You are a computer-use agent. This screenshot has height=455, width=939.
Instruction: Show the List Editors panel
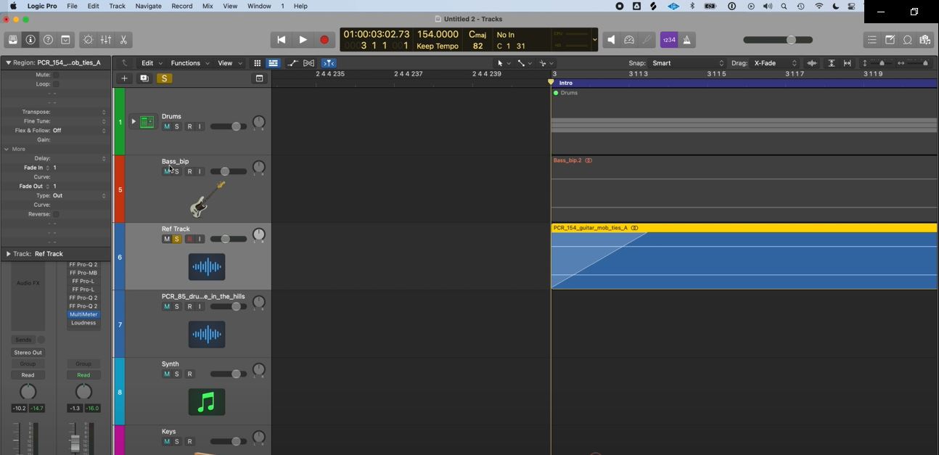[x=872, y=40]
